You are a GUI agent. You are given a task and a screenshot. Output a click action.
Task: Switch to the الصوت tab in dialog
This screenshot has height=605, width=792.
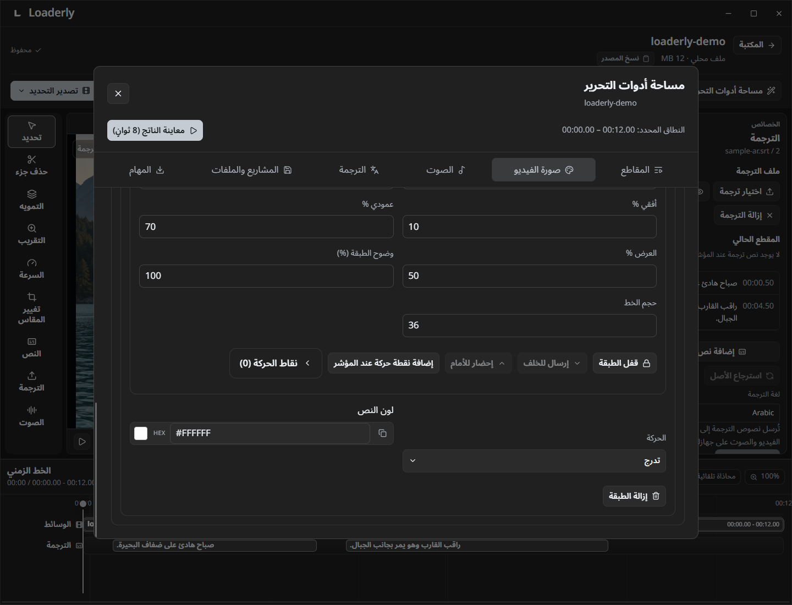coord(446,170)
